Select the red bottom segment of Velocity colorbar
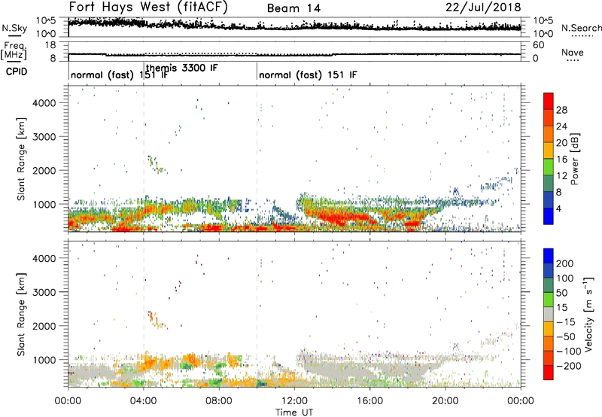Screen dimensions: 602x417 pyautogui.click(x=549, y=373)
